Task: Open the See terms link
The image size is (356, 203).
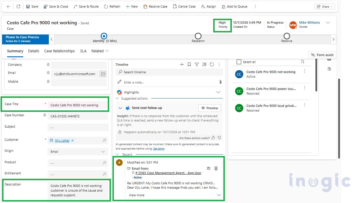Action: [159, 149]
